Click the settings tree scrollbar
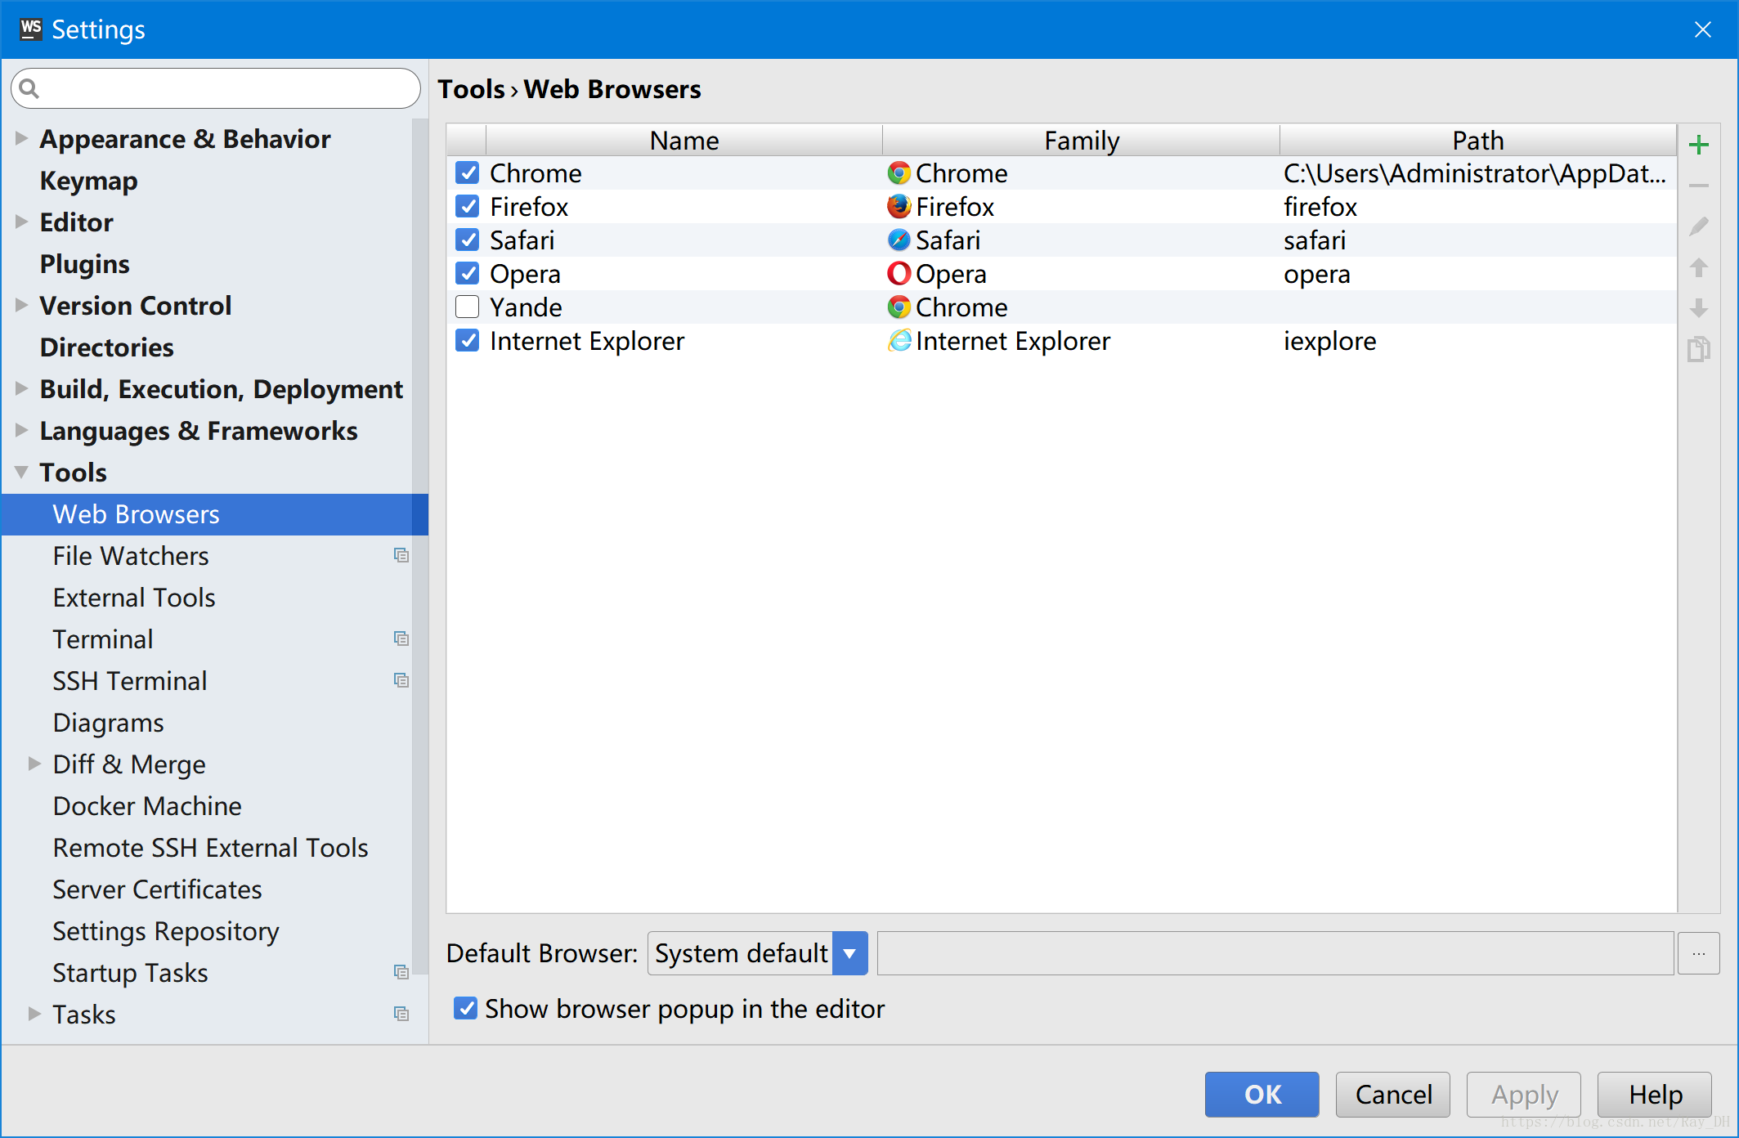The height and width of the screenshot is (1138, 1739). click(x=420, y=546)
